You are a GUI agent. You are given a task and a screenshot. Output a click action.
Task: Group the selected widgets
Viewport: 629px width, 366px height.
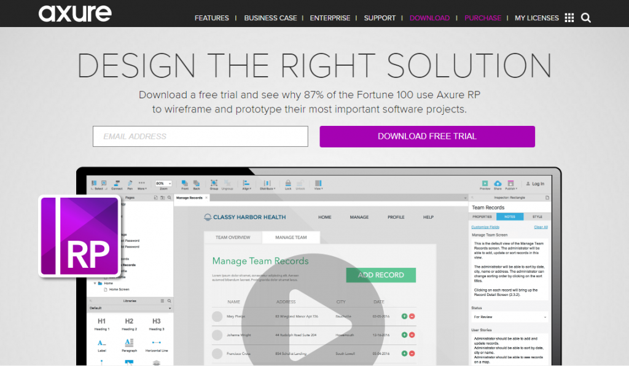coord(214,183)
